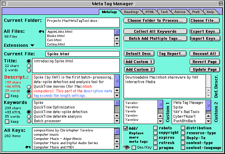Click the Default Desc. button

(x=139, y=54)
